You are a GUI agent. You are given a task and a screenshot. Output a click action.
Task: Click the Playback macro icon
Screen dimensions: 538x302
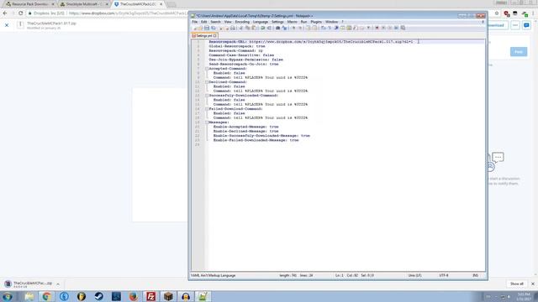click(x=390, y=28)
